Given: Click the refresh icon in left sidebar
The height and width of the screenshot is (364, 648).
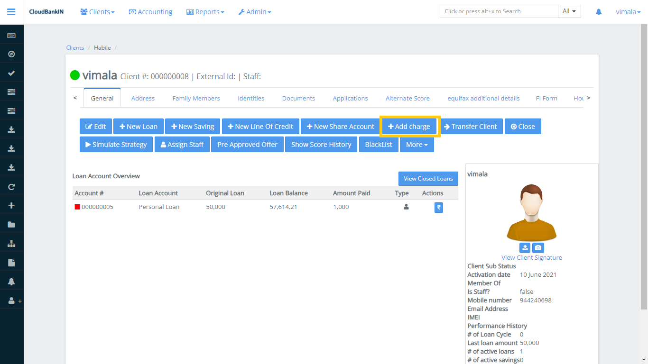Looking at the screenshot, I should coord(11,187).
